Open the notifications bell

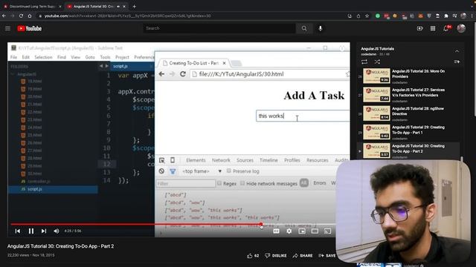coord(446,28)
